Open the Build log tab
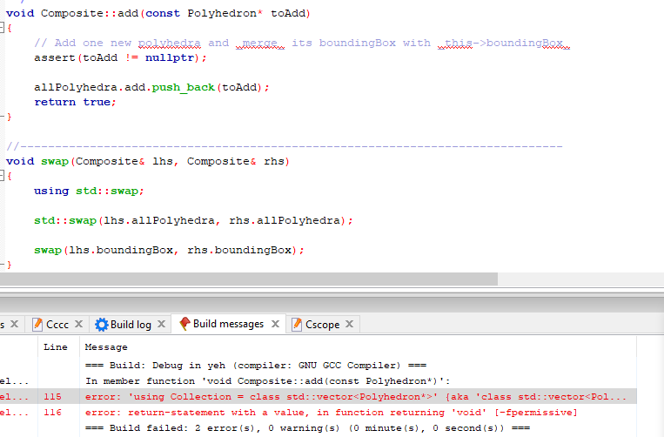The image size is (664, 437). (x=131, y=325)
